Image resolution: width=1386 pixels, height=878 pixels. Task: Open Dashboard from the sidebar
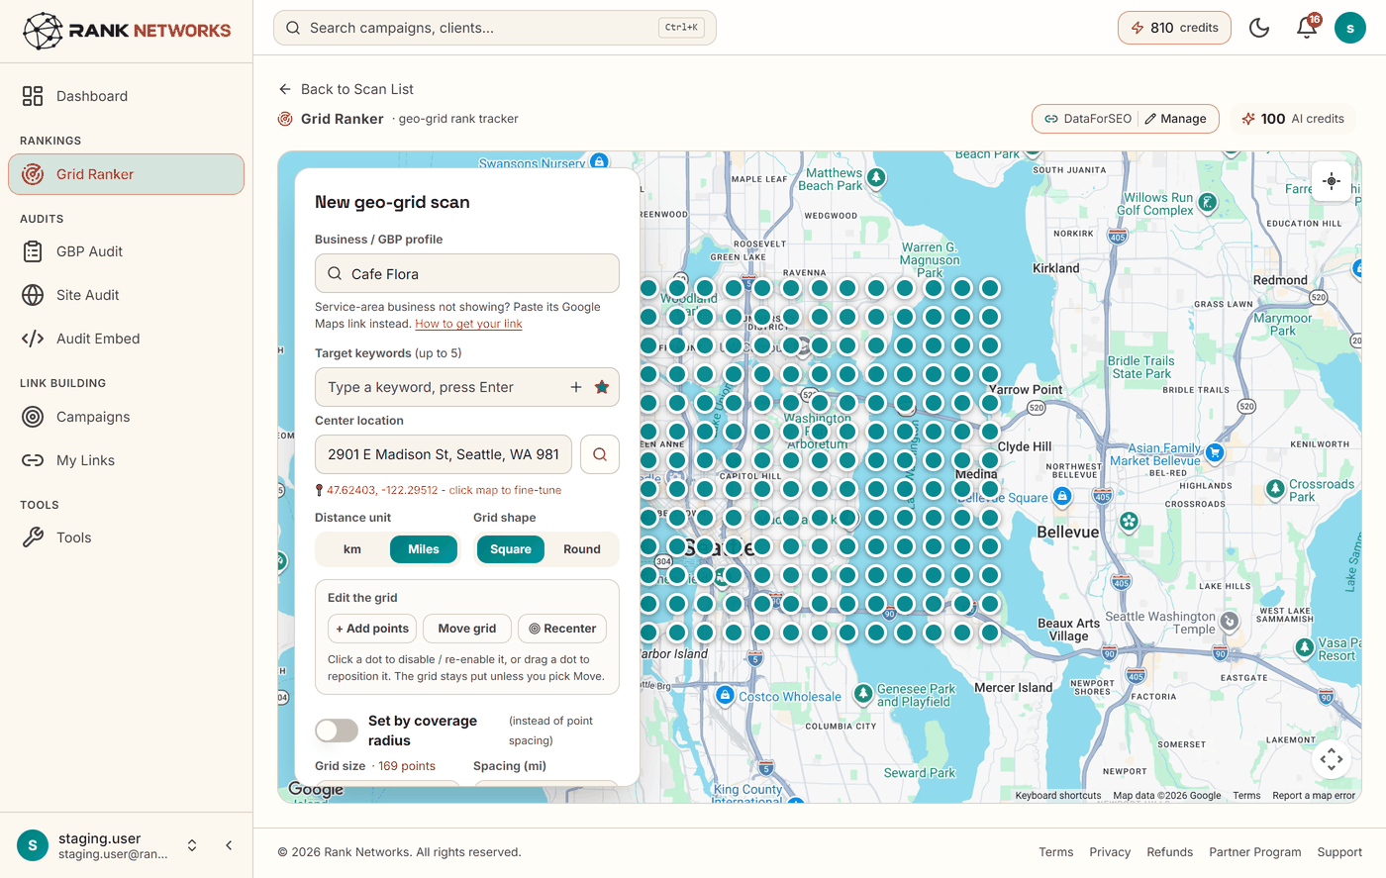[x=126, y=96]
